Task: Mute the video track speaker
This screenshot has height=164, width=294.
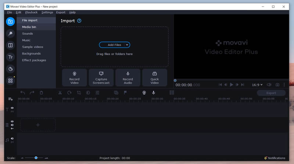Action: pos(12,125)
